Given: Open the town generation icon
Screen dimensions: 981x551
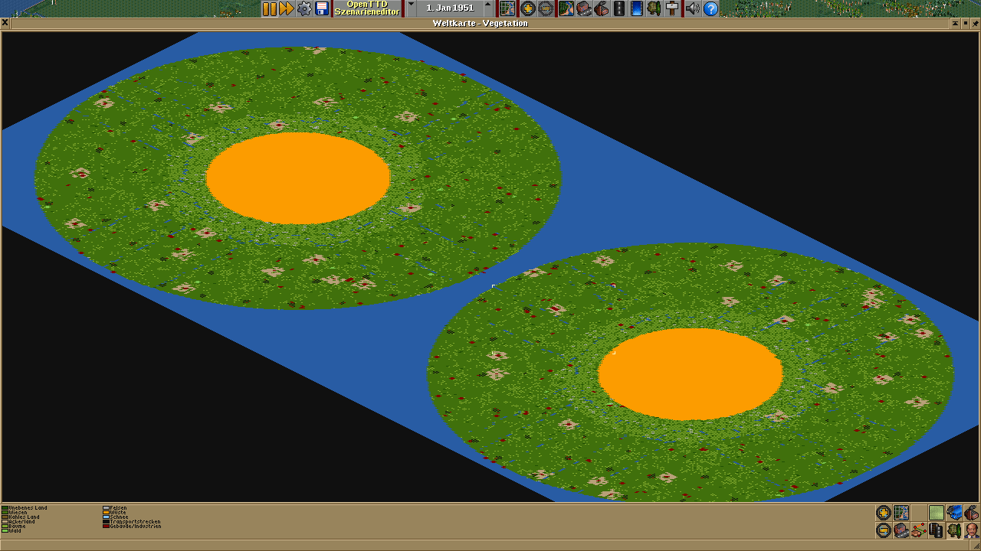Looking at the screenshot, I should 583,8.
